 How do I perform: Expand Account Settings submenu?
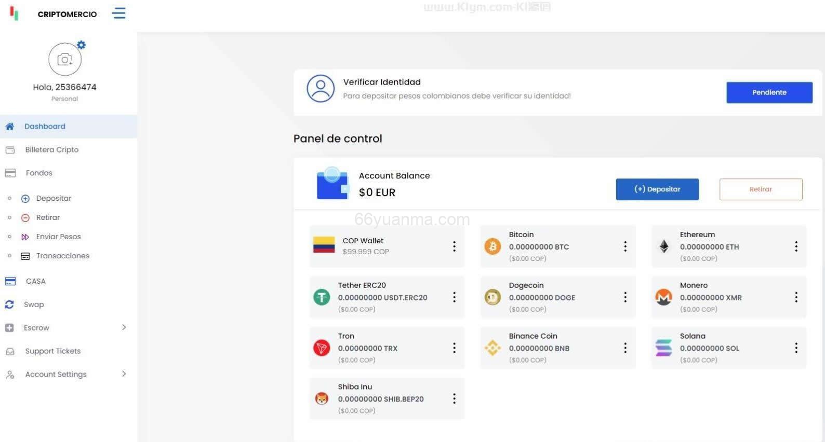coord(124,374)
